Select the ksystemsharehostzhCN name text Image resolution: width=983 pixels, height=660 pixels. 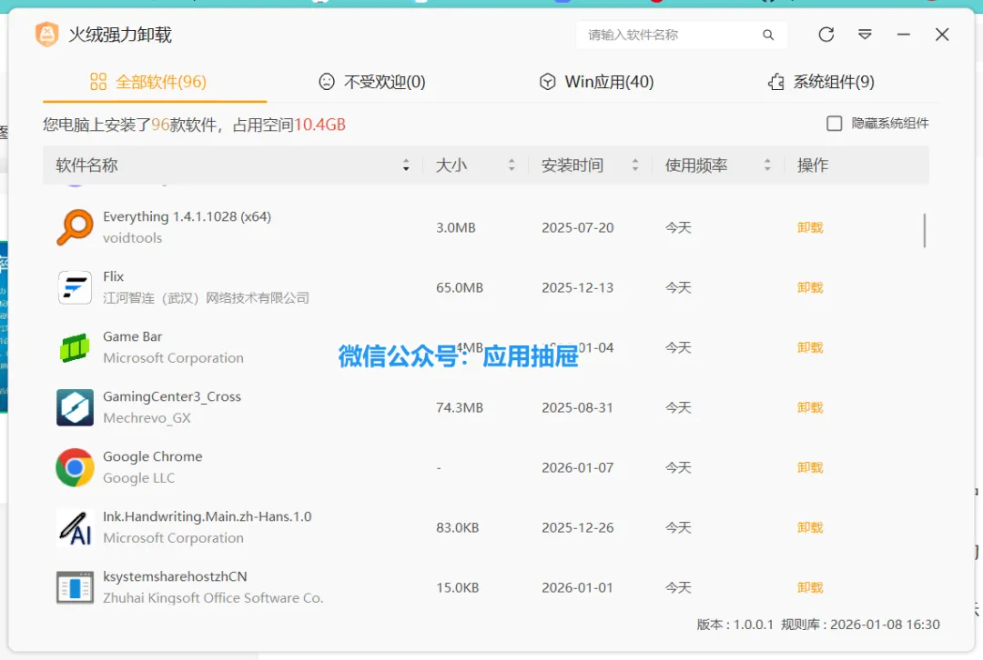point(175,576)
